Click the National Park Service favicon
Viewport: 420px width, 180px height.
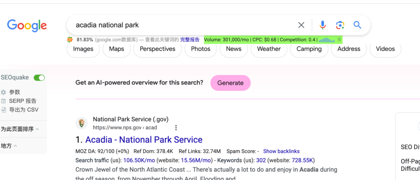click(82, 123)
